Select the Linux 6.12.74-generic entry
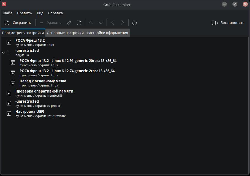 [x=125, y=73]
